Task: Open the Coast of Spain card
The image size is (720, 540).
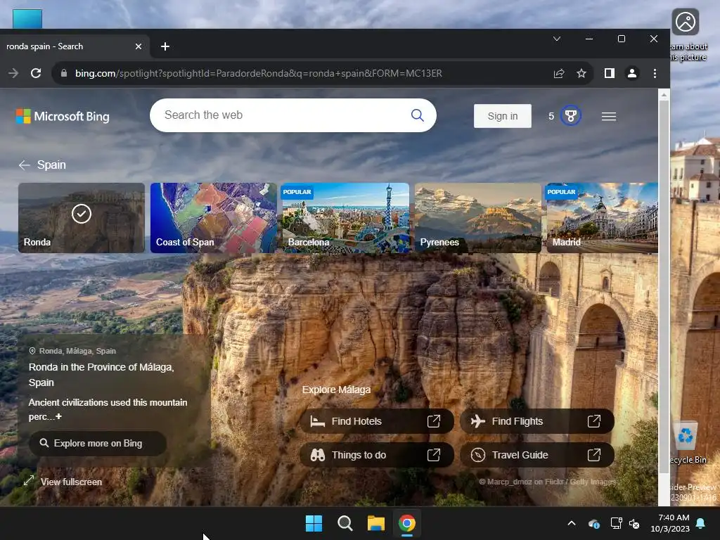Action: click(x=214, y=218)
